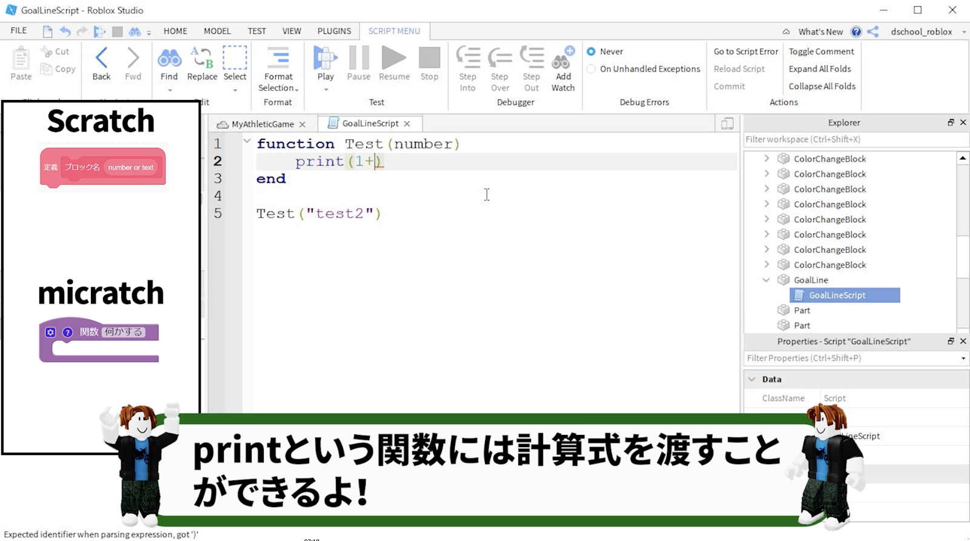The image size is (970, 541).
Task: Click the Find binoculars icon
Action: point(169,59)
